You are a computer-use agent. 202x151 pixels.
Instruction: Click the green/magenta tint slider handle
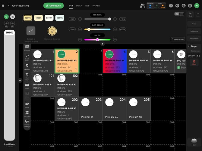pos(97,40)
